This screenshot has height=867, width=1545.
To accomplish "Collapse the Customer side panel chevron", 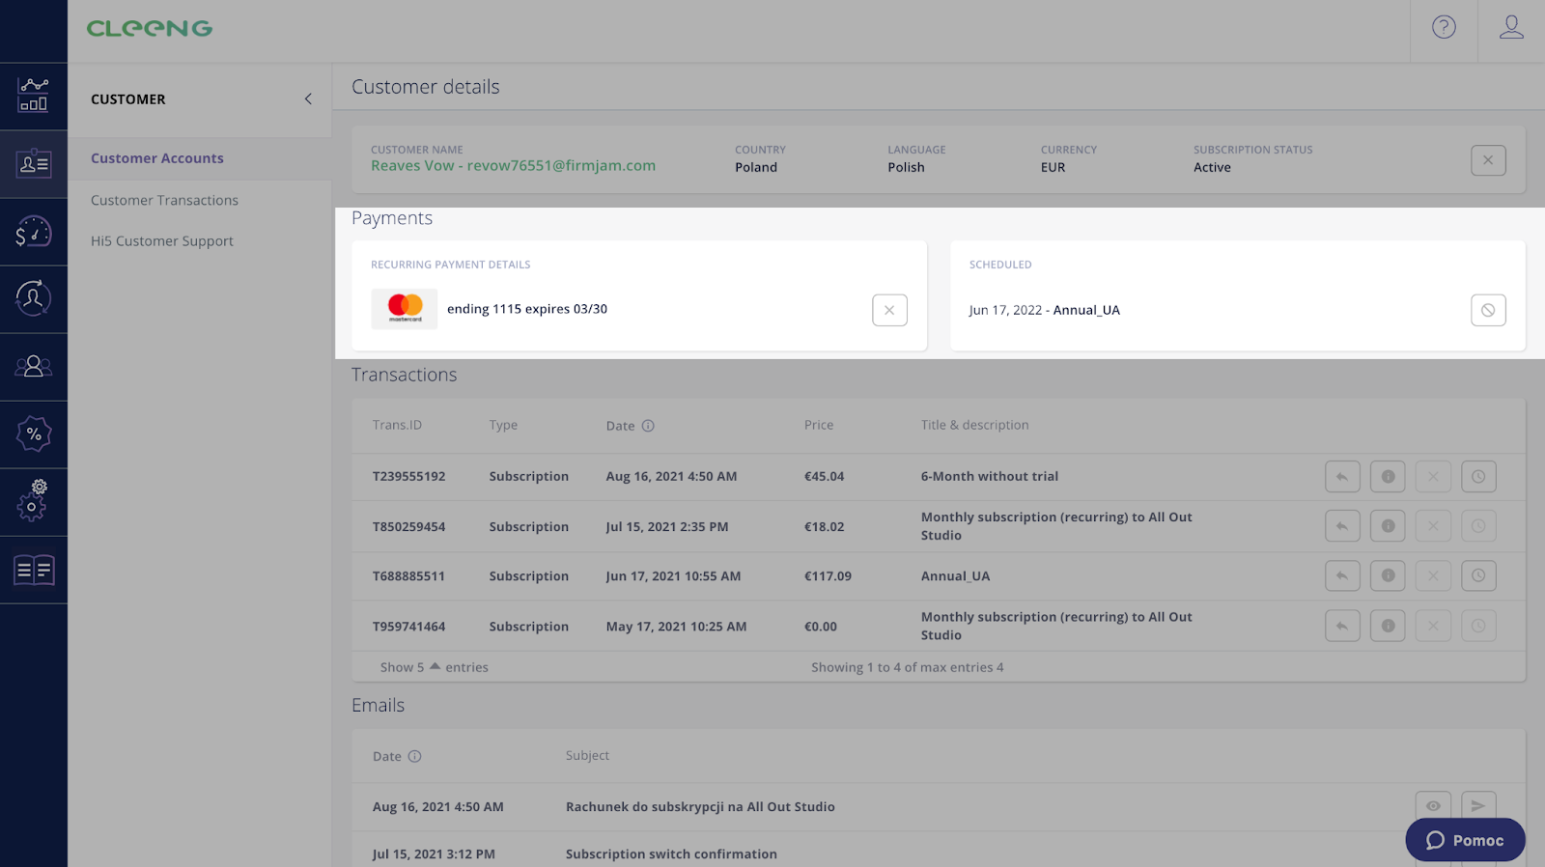I will pyautogui.click(x=308, y=98).
